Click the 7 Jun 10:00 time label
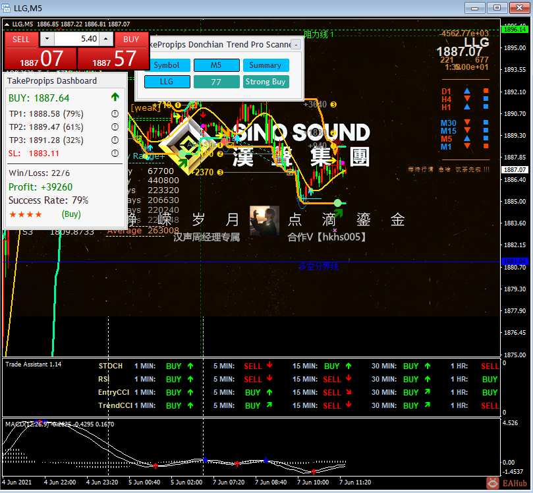The image size is (533, 493). click(313, 482)
